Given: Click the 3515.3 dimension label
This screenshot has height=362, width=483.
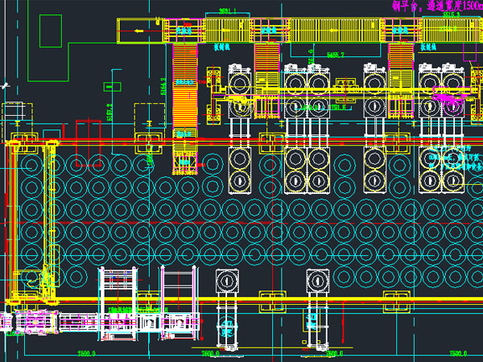Looking at the screenshot, I should [x=451, y=14].
